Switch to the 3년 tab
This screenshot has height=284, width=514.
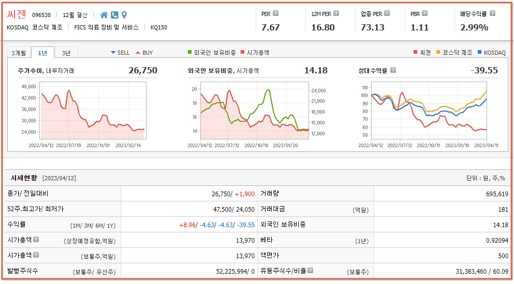coord(66,53)
